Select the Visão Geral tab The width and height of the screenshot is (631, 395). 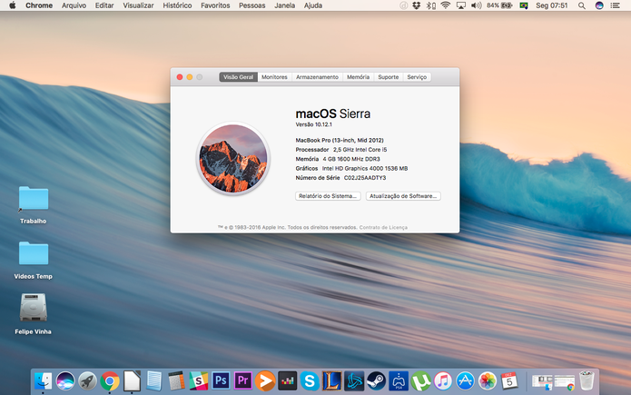[x=238, y=77]
